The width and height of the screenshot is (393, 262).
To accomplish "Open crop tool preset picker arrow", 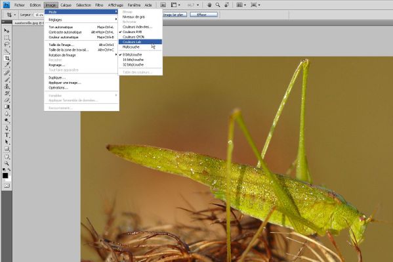I will [x=15, y=15].
